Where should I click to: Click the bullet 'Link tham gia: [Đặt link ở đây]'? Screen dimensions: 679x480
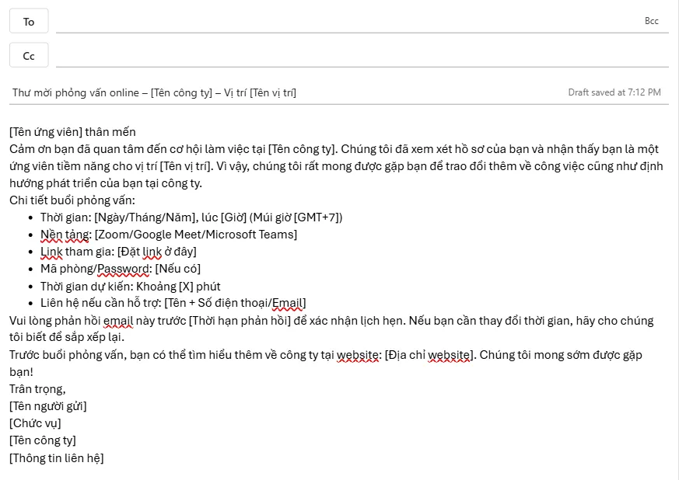(118, 252)
